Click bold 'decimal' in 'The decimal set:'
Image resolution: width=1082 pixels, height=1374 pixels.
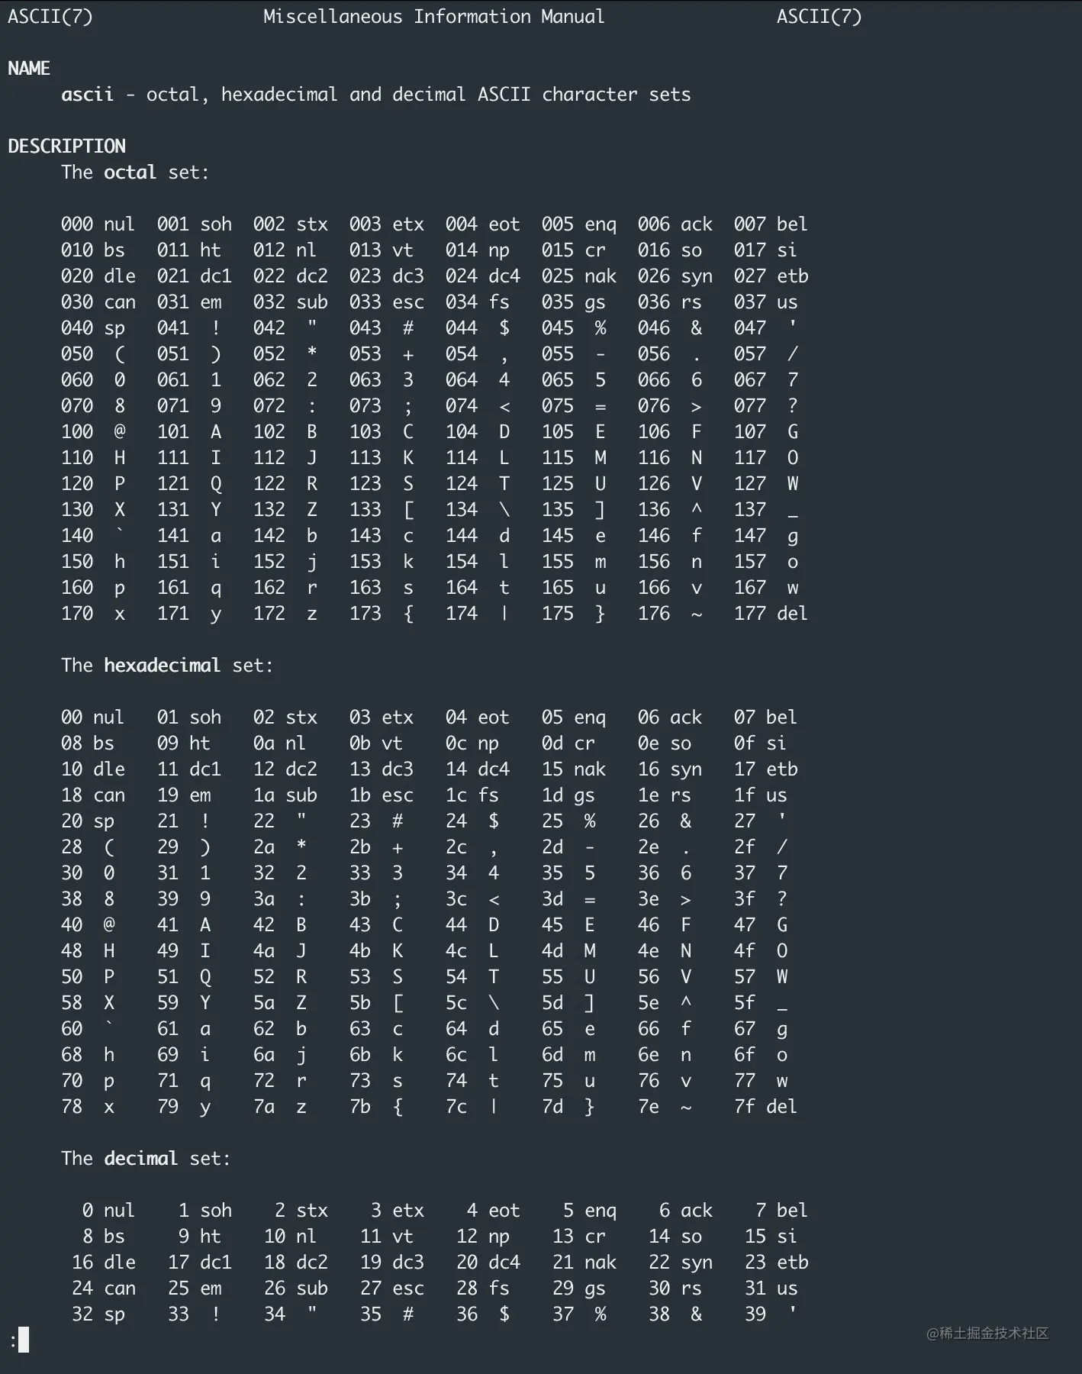[x=140, y=1159]
